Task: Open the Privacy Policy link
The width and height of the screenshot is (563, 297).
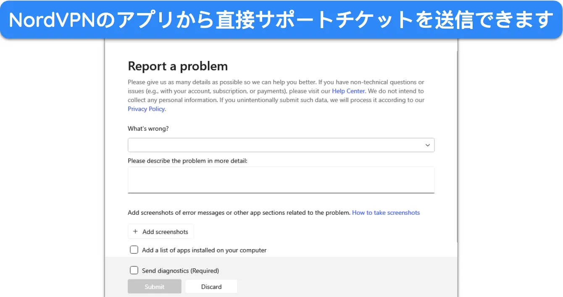Action: 146,109
